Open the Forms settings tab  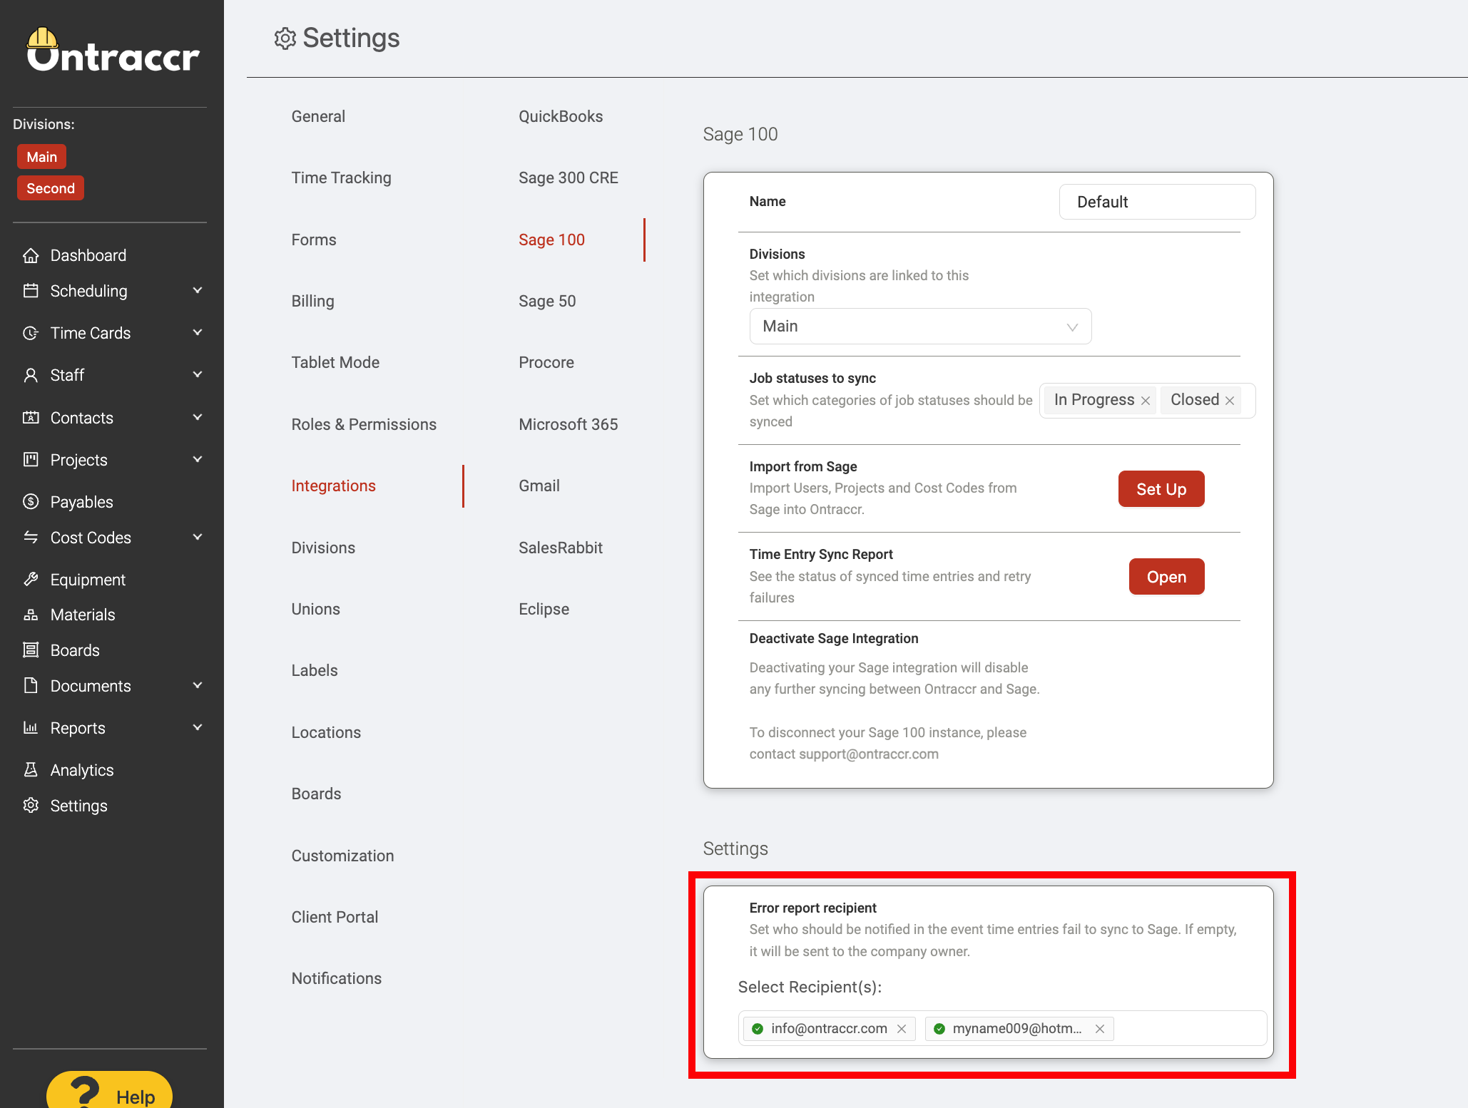coord(314,240)
